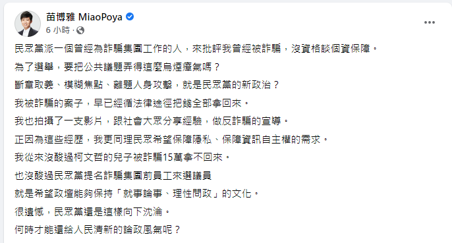Click the line starting 我被詐騙的案子
This screenshot has width=452, height=243.
pyautogui.click(x=132, y=103)
